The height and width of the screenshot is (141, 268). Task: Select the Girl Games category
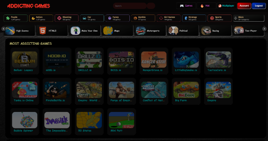point(168,18)
